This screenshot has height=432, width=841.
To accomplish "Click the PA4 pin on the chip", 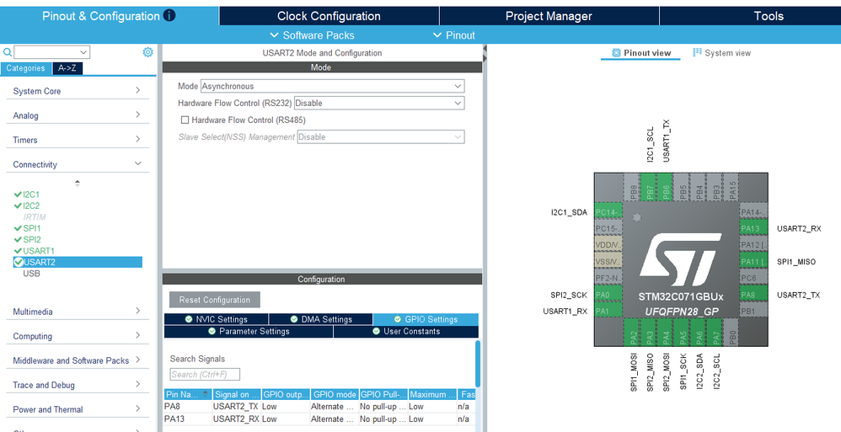I will [x=667, y=333].
